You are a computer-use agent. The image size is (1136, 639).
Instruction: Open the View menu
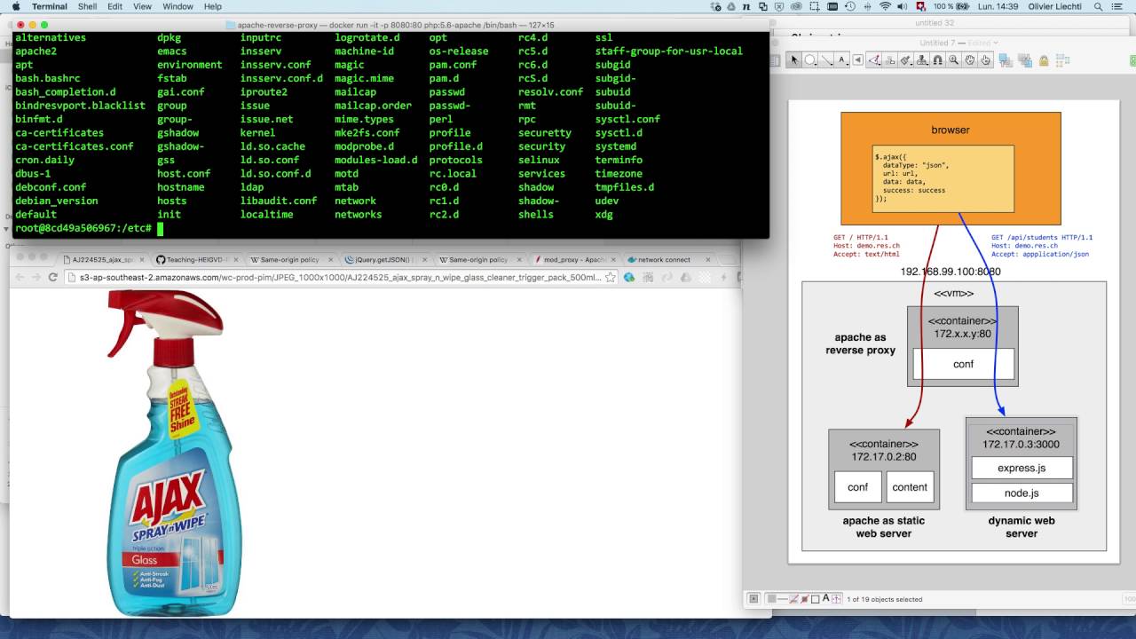tap(142, 6)
